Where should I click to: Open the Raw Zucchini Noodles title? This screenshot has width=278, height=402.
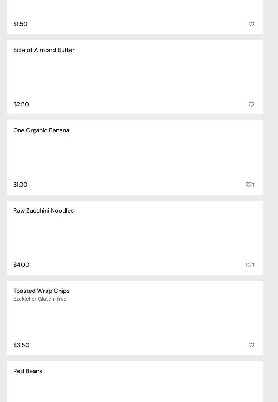coord(43,211)
